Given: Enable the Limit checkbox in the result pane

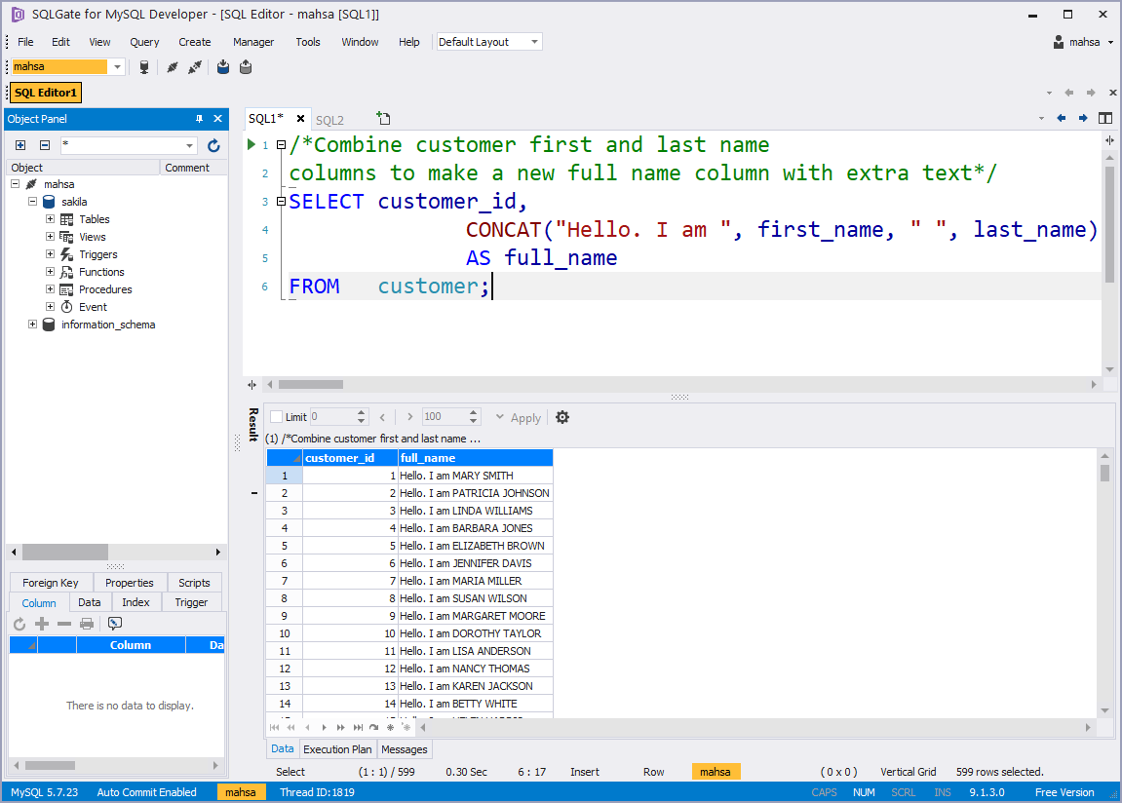Looking at the screenshot, I should (276, 417).
